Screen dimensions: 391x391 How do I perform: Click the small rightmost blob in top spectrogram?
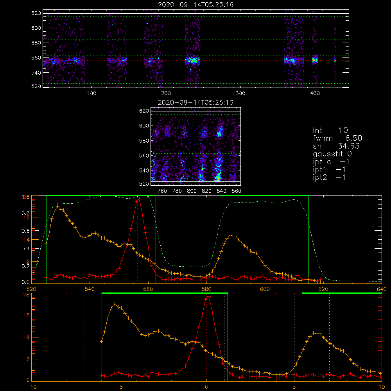click(335, 60)
